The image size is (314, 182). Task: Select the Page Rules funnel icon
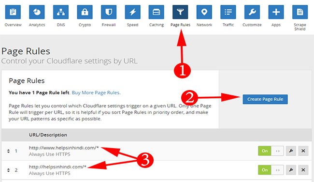(180, 12)
